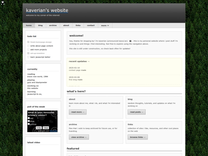Click the 'read more →' button under about
208x156 pixels.
78,112
